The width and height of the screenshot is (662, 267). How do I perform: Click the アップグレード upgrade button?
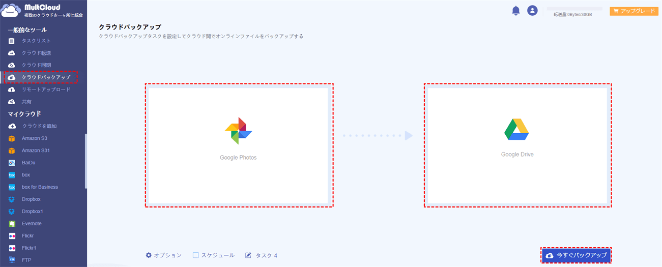tap(634, 11)
